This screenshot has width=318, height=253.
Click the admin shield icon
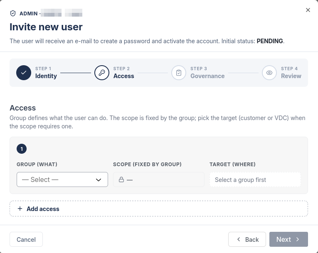[x=13, y=13]
